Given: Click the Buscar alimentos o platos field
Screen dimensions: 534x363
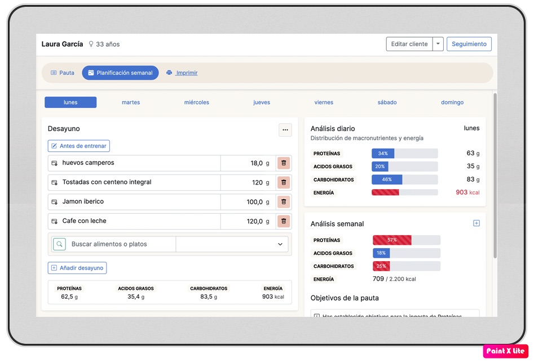Looking at the screenshot, I should pos(121,244).
